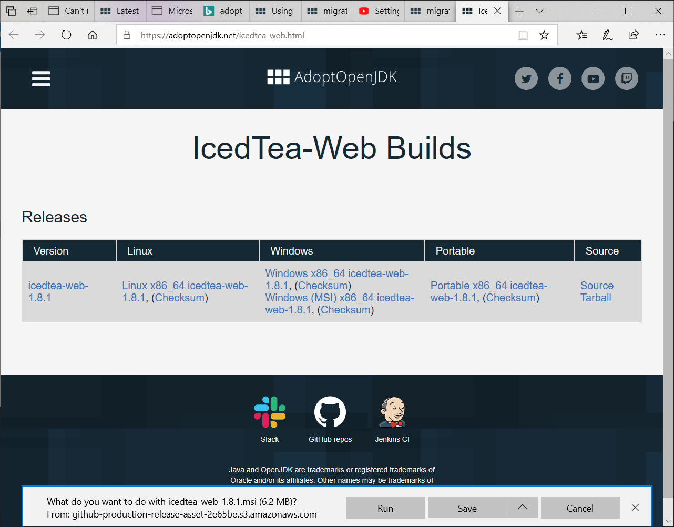The image size is (674, 527).
Task: Click the Releases heading
Action: (54, 217)
